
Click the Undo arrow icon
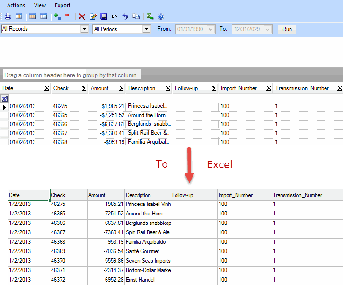pyautogui.click(x=125, y=17)
